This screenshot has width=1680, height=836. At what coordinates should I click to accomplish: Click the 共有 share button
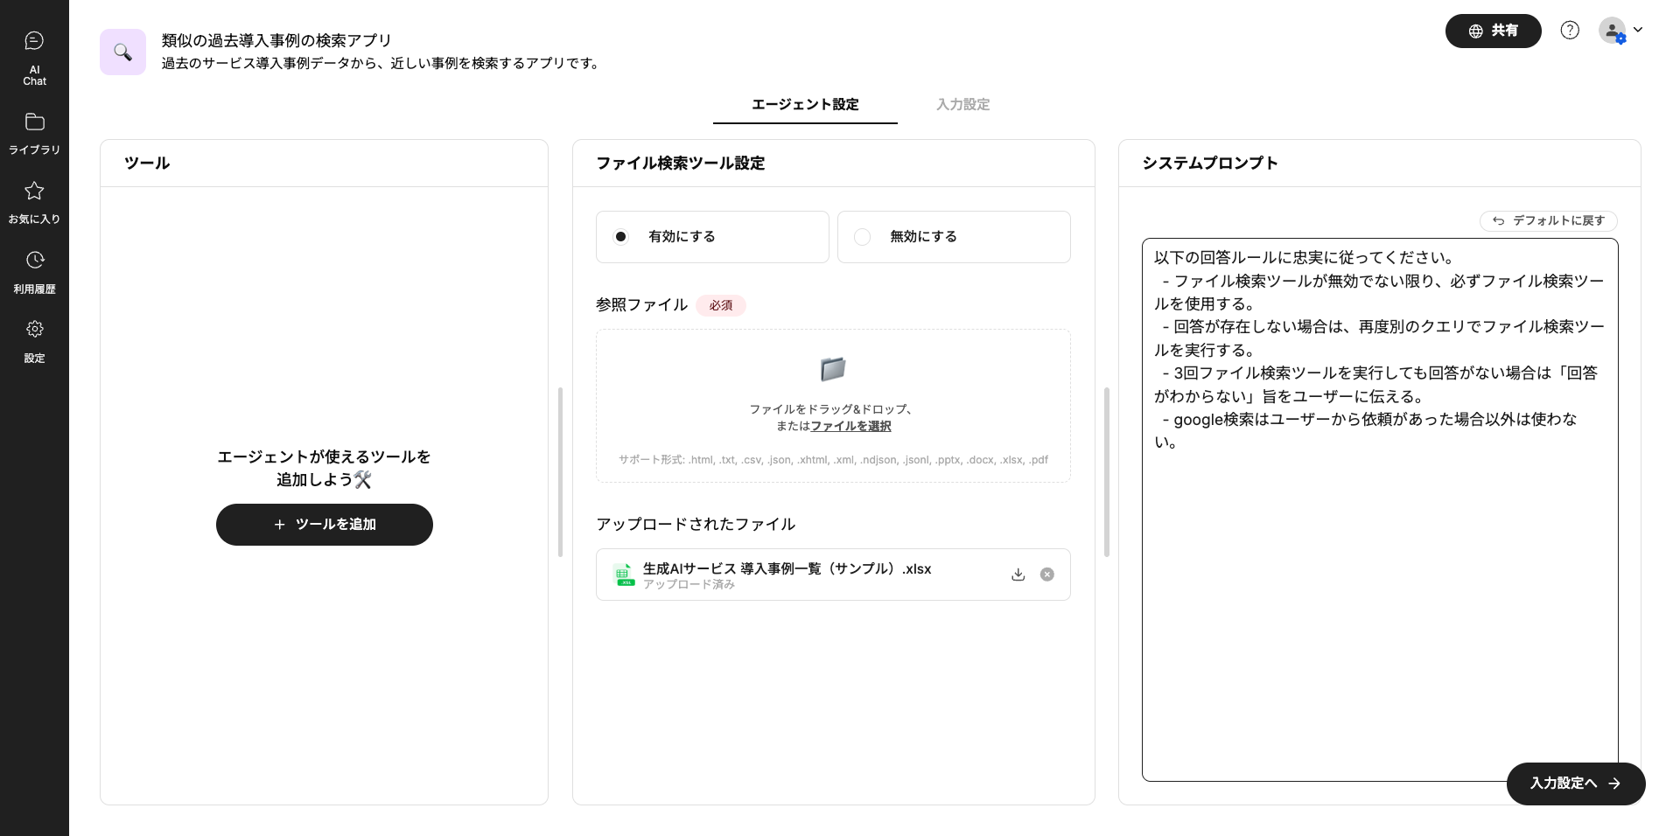(1493, 31)
